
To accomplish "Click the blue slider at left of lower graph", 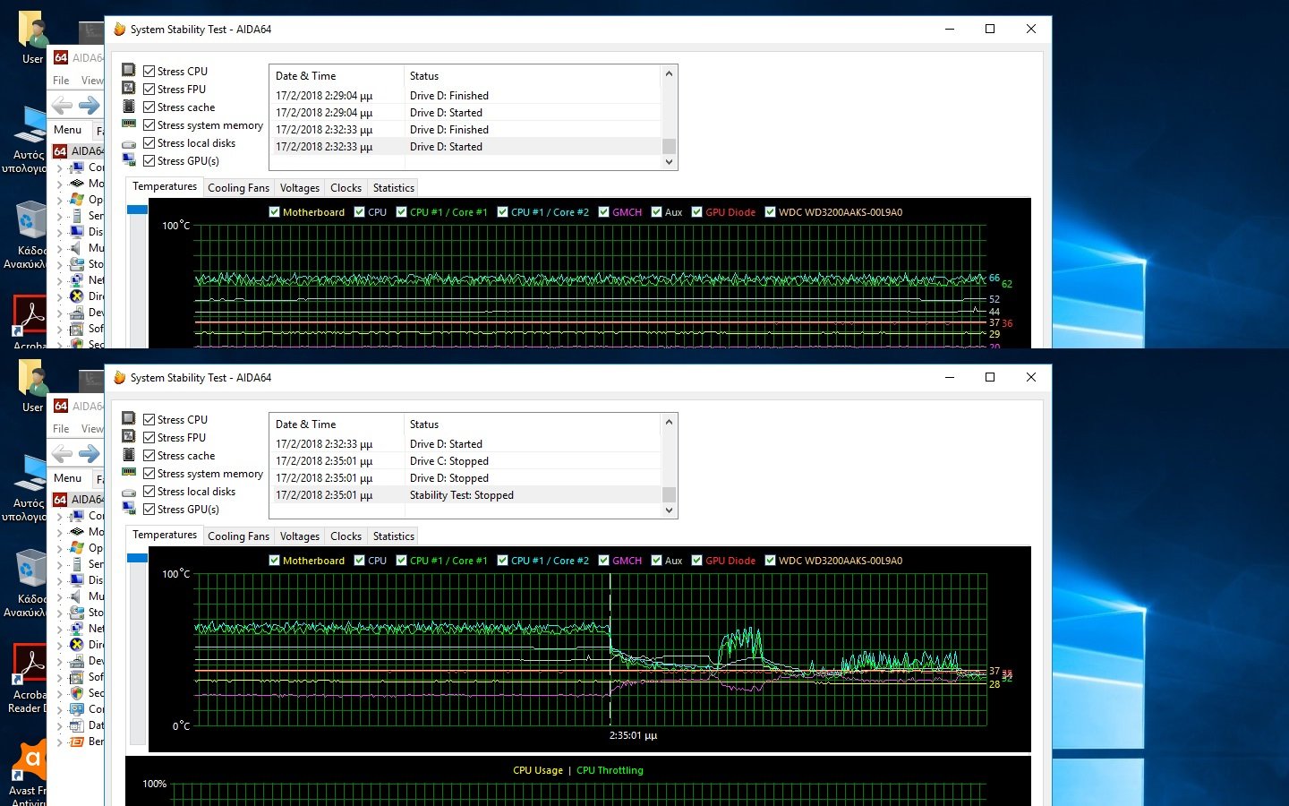I will pos(137,558).
